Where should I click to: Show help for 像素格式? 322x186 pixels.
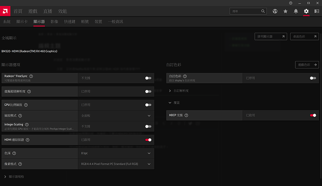pyautogui.click(x=20, y=164)
